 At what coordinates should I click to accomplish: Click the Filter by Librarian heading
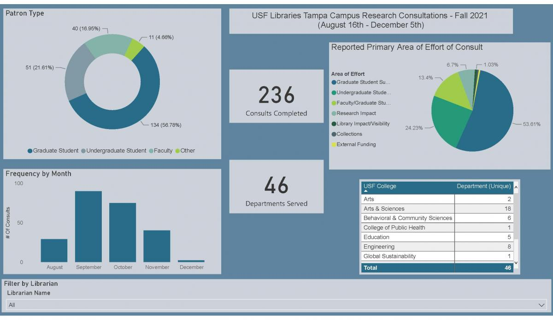(x=31, y=284)
